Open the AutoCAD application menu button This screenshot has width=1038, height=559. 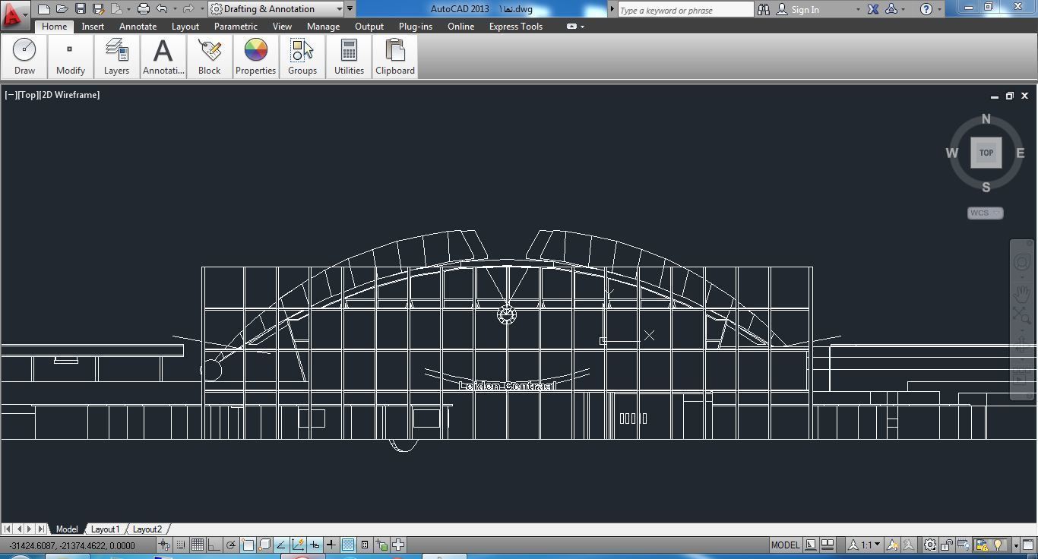click(x=14, y=14)
